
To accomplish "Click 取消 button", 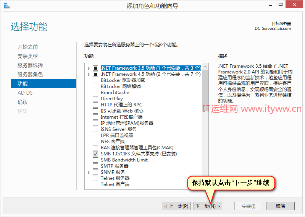I will tap(280, 206).
